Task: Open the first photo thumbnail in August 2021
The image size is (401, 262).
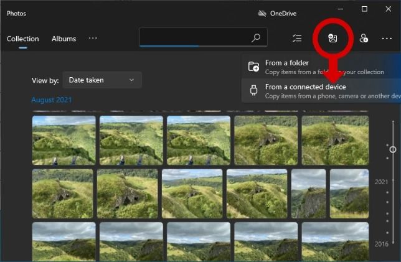Action: (64, 140)
